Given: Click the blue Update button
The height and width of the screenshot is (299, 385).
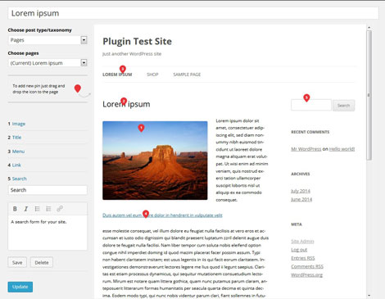Looking at the screenshot, I should (20, 287).
